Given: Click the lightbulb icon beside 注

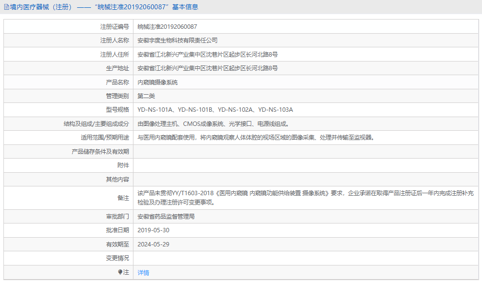Looking at the screenshot, I should pos(120,272).
